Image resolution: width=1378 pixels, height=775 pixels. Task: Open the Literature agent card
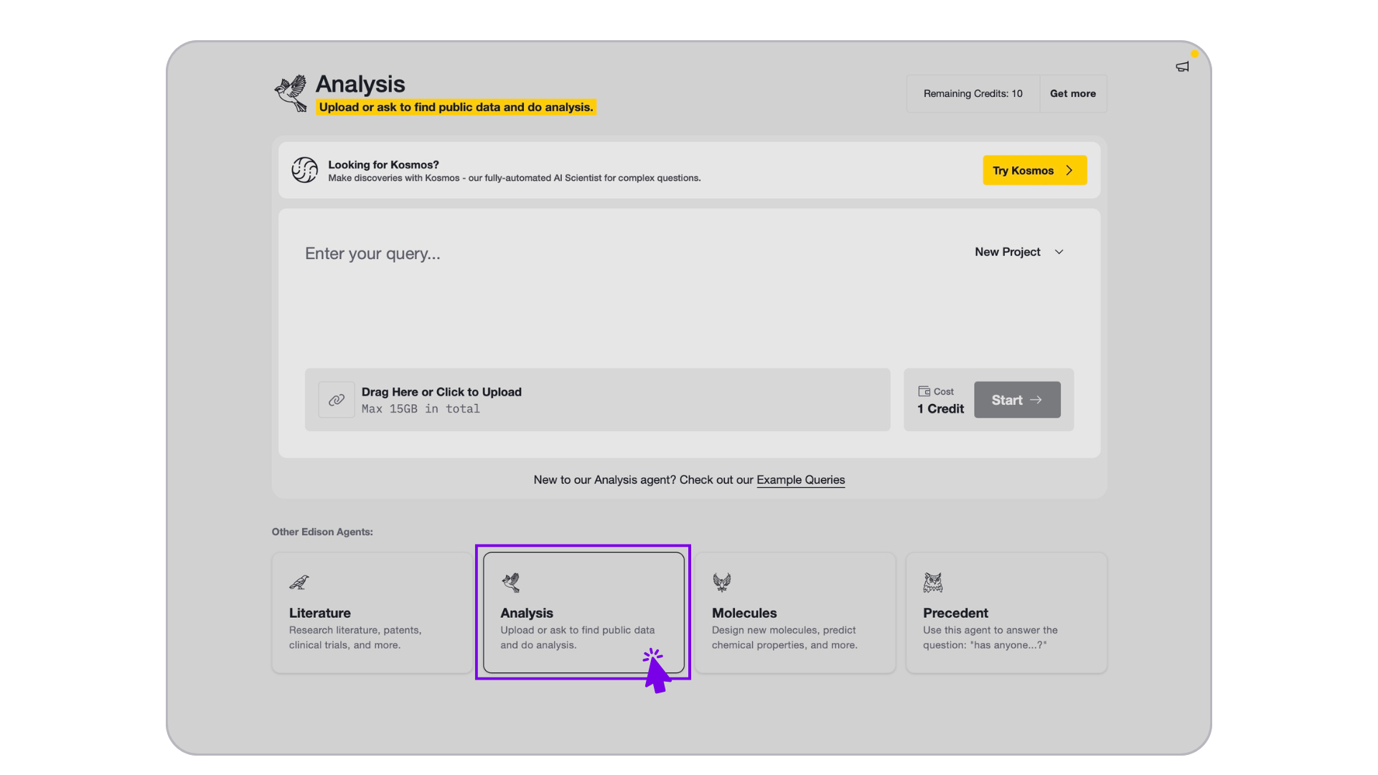click(372, 613)
